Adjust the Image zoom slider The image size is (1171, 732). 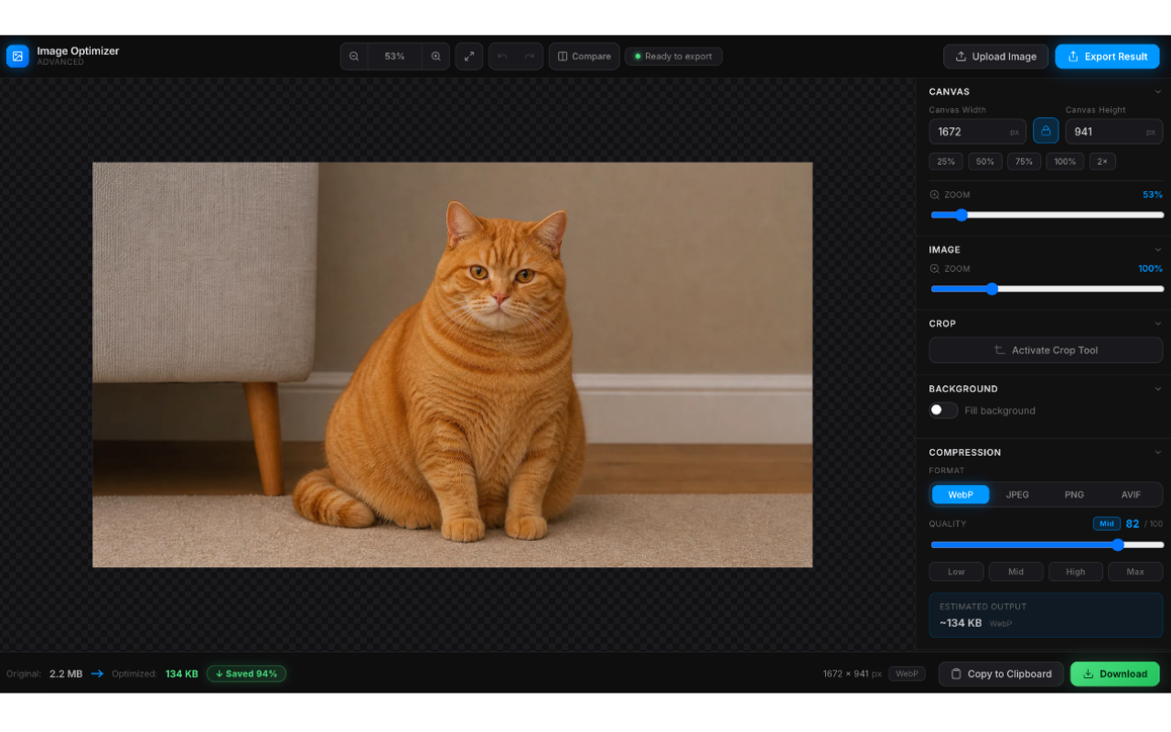click(x=1047, y=289)
